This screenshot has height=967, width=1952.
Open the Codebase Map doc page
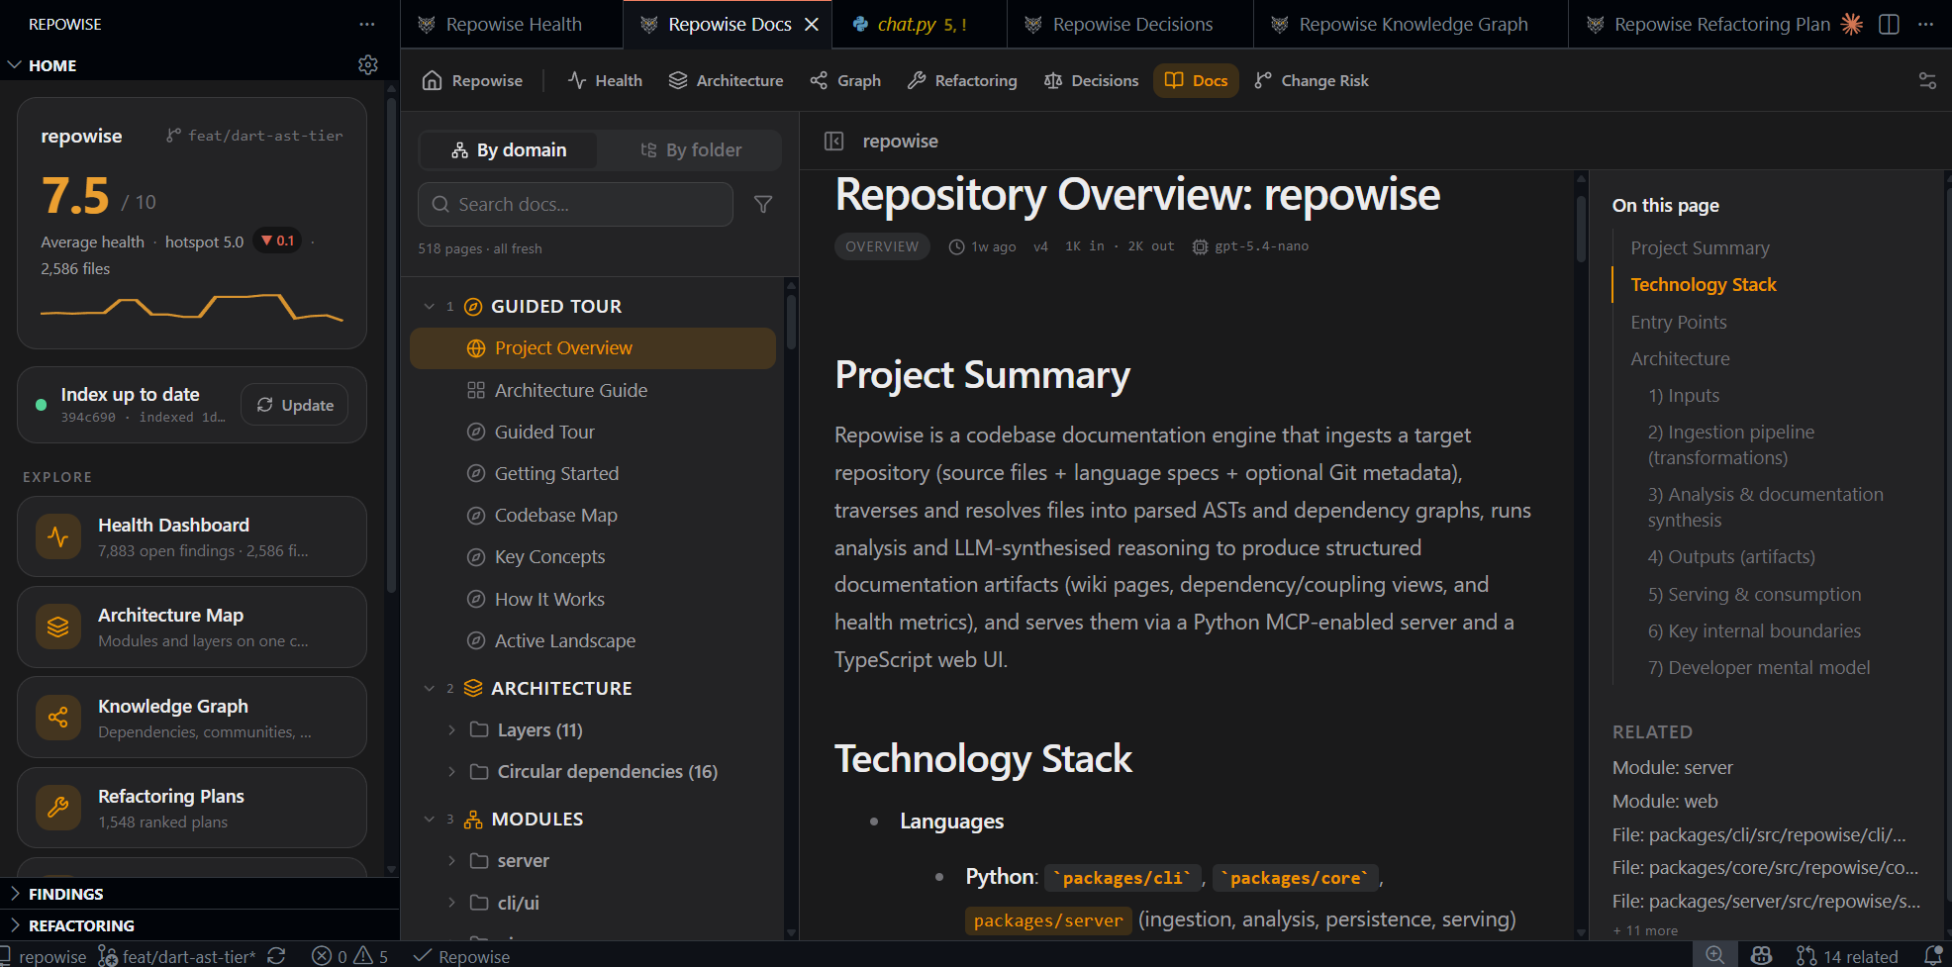click(555, 515)
